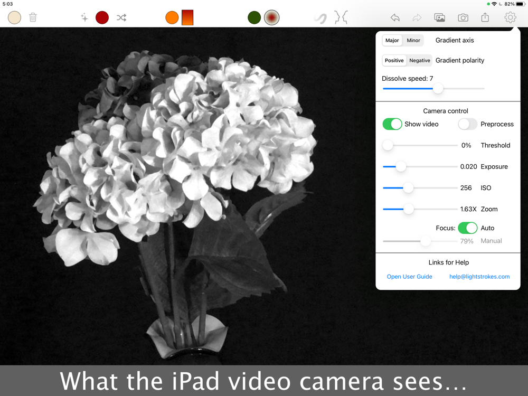Open User Guide link
Viewport: 528px width, 396px height.
click(409, 277)
